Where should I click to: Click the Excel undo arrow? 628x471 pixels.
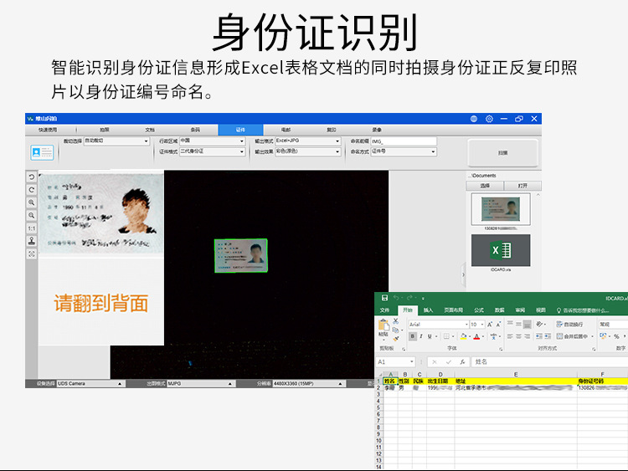(396, 298)
